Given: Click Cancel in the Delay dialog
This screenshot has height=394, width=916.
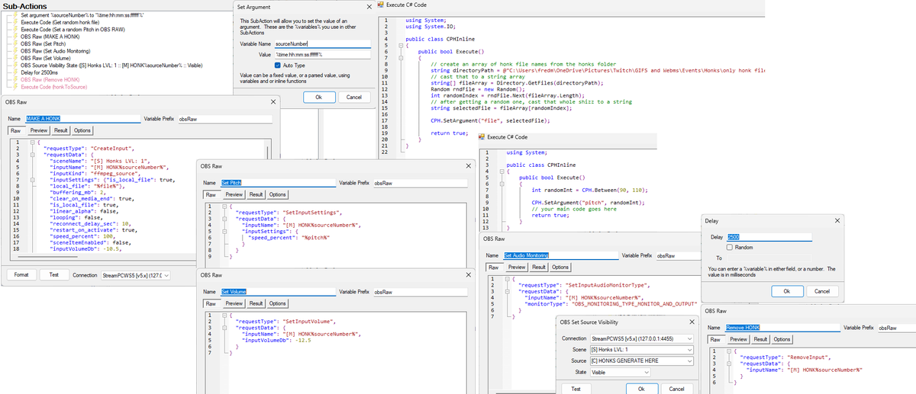Looking at the screenshot, I should (822, 292).
